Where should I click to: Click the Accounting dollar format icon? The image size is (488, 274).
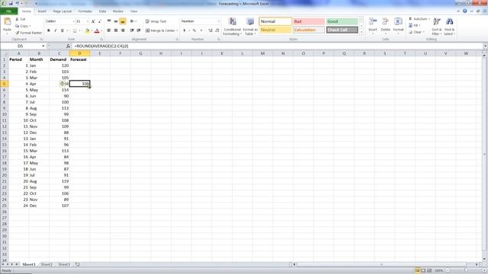[185, 30]
